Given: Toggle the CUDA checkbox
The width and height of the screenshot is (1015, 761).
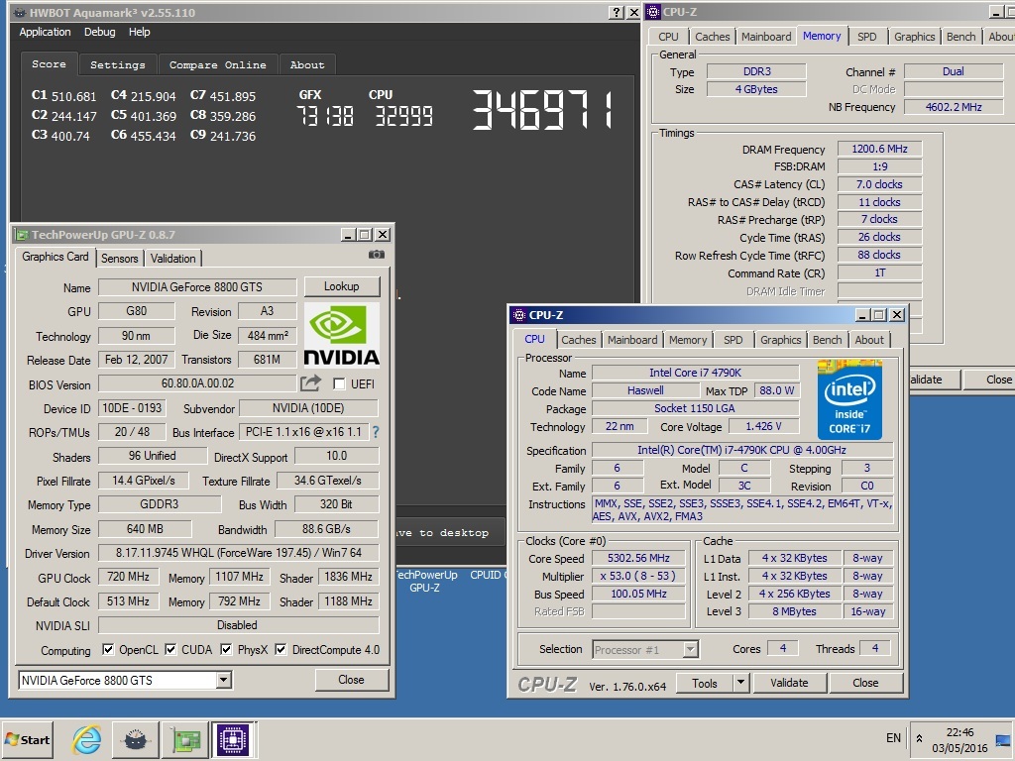Looking at the screenshot, I should tap(170, 649).
